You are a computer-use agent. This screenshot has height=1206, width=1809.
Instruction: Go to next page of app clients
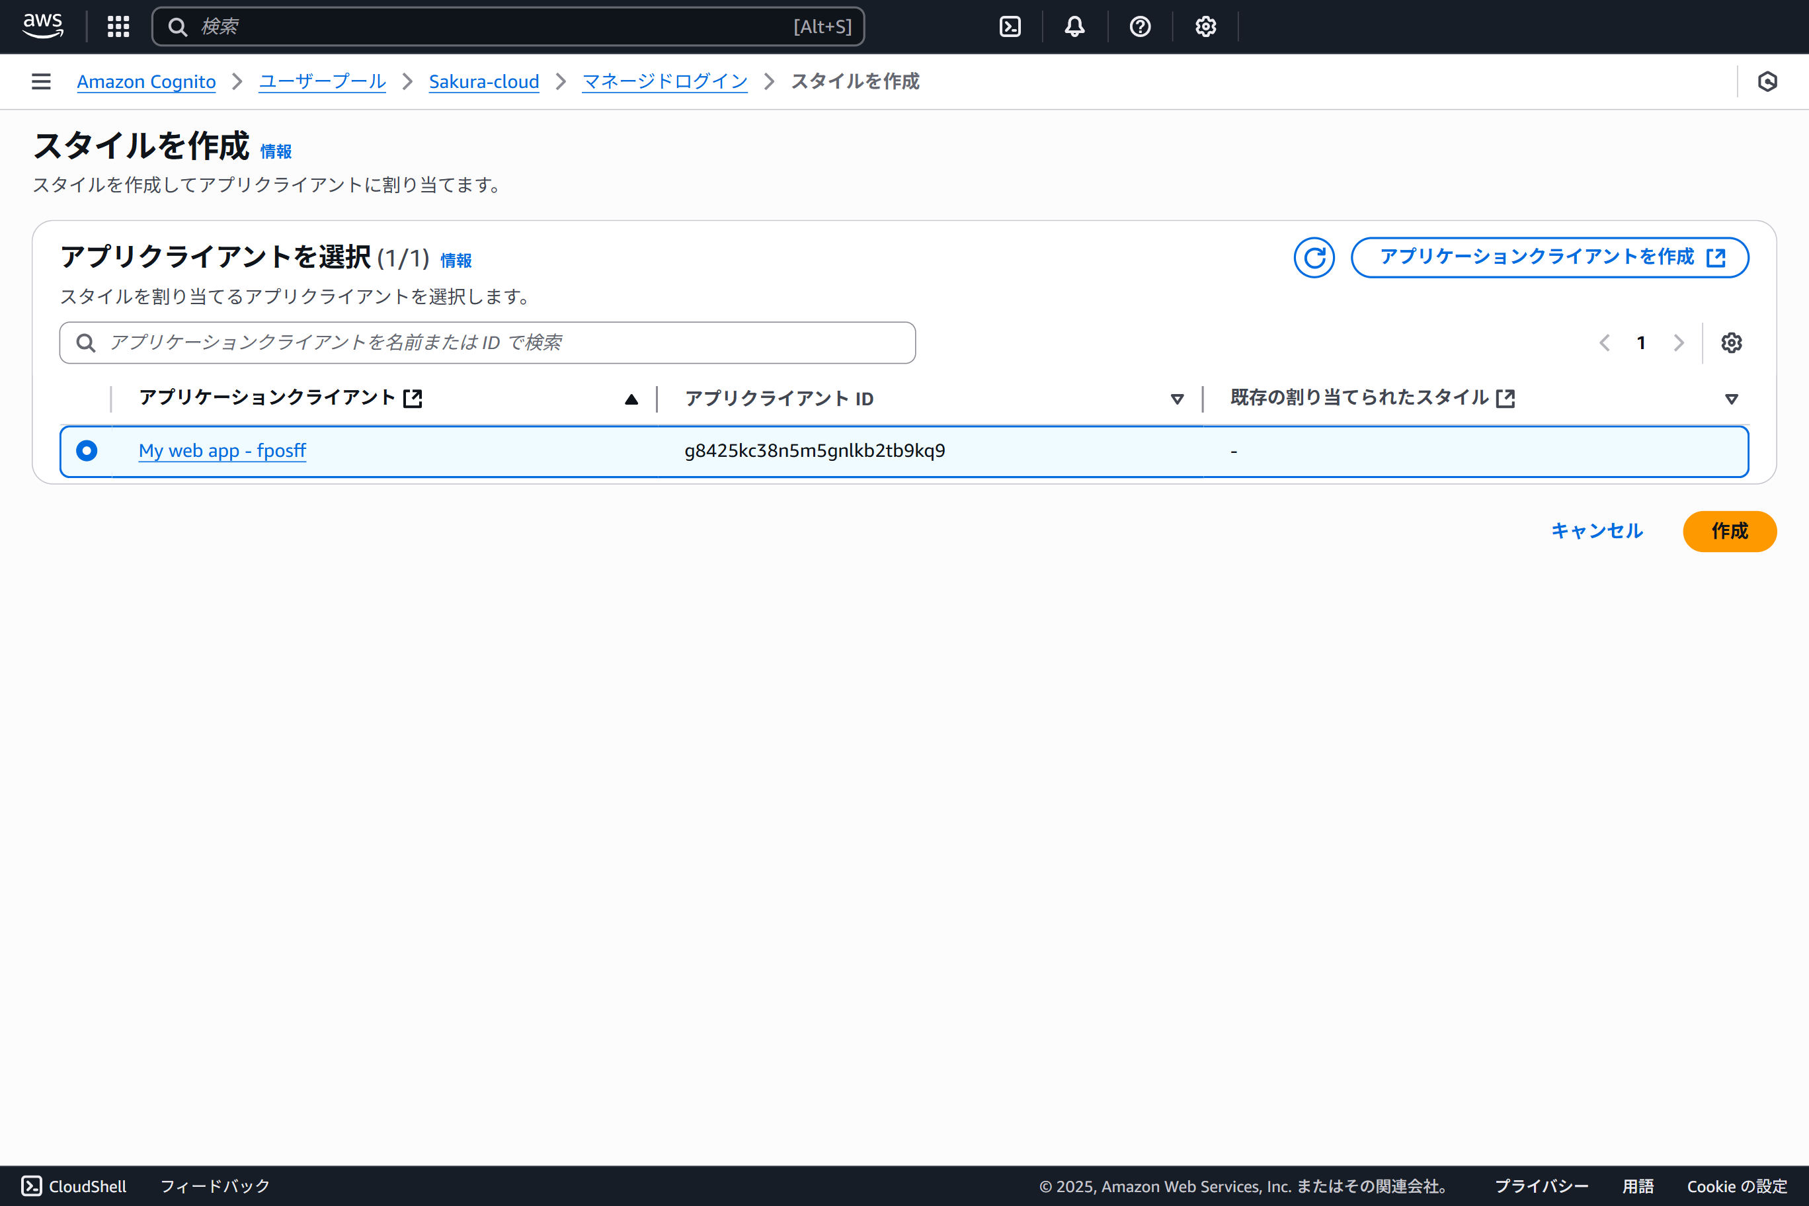pos(1678,343)
